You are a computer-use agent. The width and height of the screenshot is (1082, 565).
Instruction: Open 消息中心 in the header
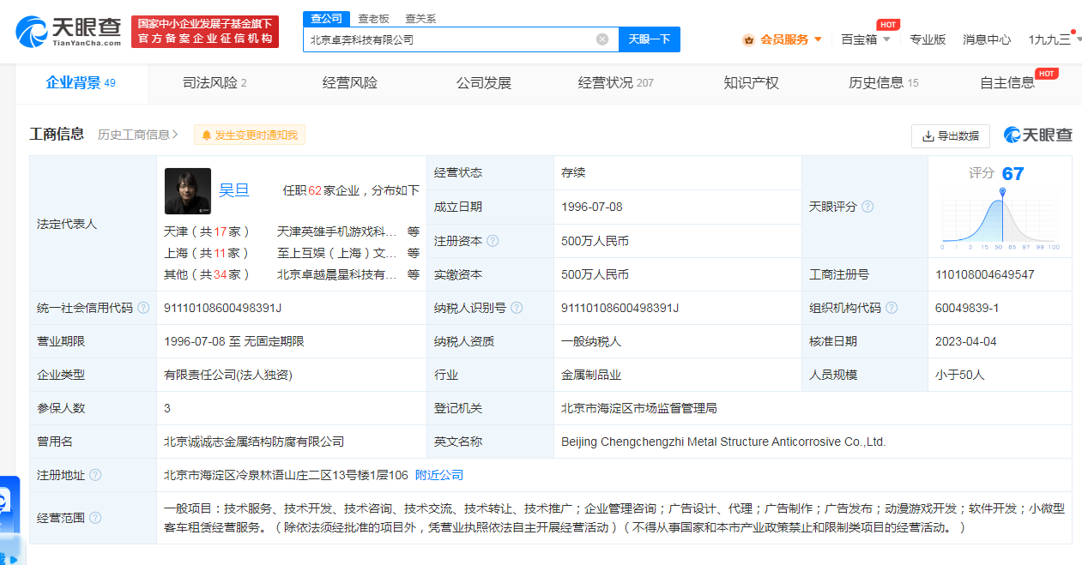point(987,39)
